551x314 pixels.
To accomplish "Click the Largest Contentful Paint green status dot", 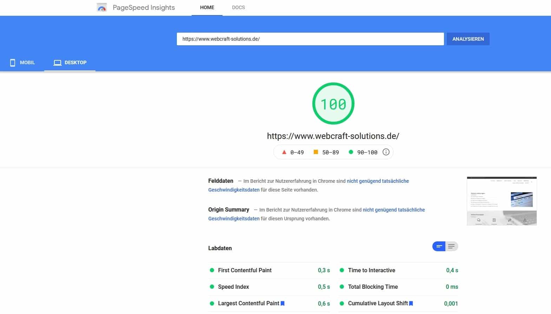I will 212,303.
